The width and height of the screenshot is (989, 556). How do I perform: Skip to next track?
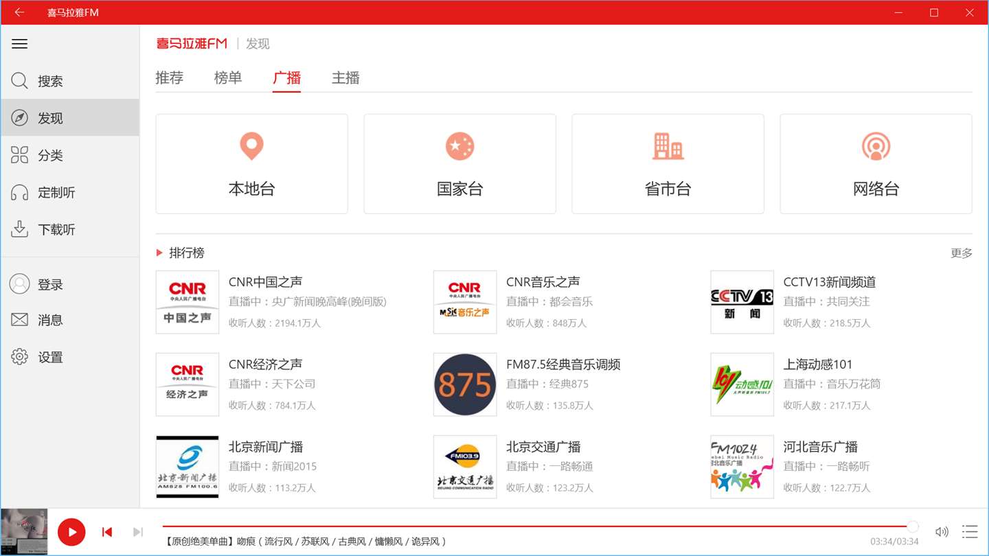(x=138, y=532)
